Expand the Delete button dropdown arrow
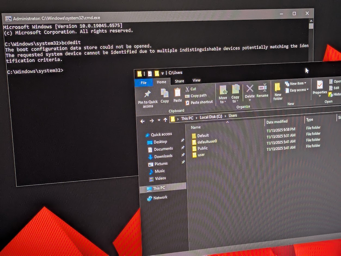 pyautogui.click(x=250, y=100)
